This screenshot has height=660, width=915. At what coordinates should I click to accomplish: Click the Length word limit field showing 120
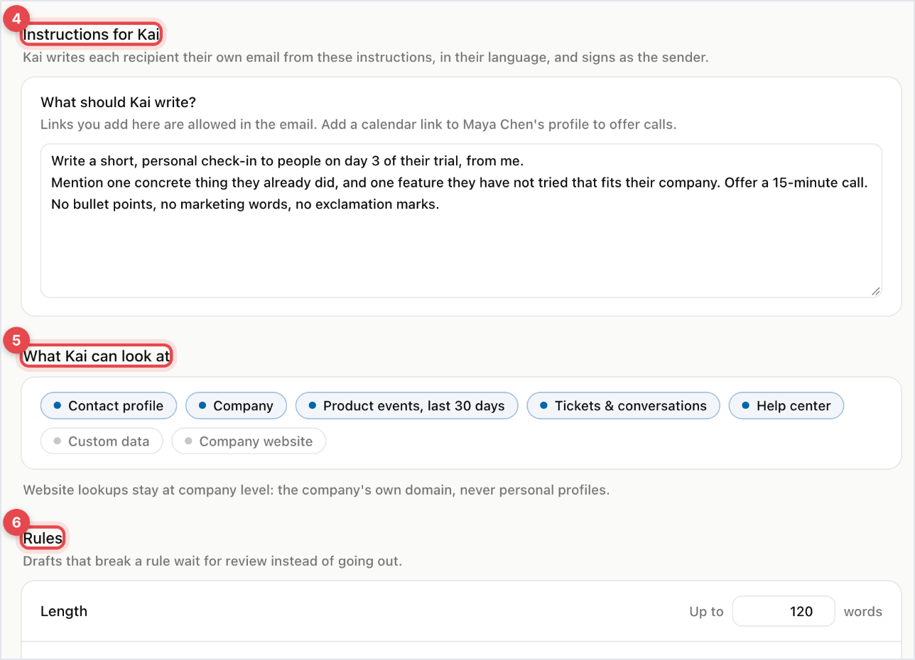click(784, 611)
